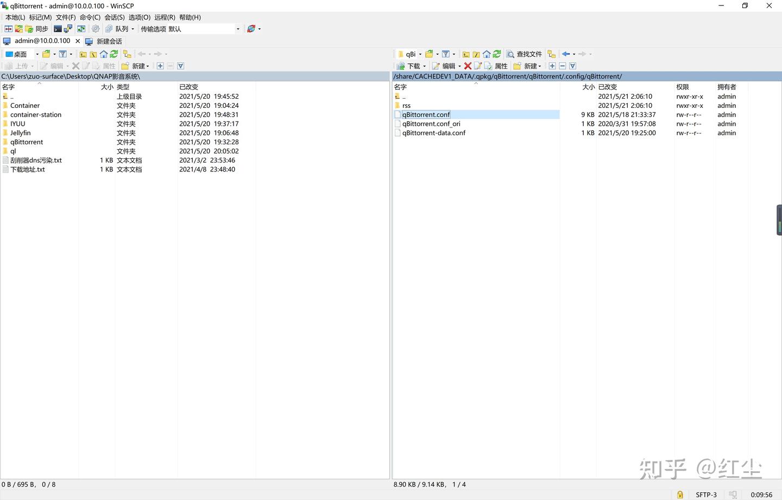
Task: Click the Find Files (查找文件) button
Action: point(524,54)
